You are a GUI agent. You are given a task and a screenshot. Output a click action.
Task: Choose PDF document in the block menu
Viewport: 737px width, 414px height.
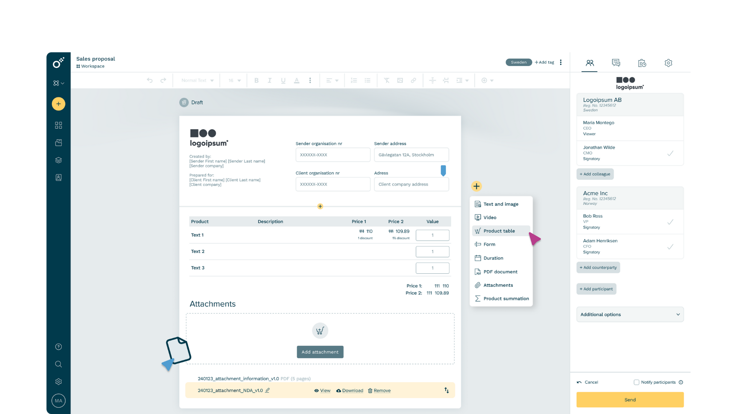(500, 272)
